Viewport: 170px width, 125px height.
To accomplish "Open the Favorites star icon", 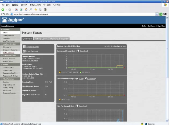I will [35, 10].
